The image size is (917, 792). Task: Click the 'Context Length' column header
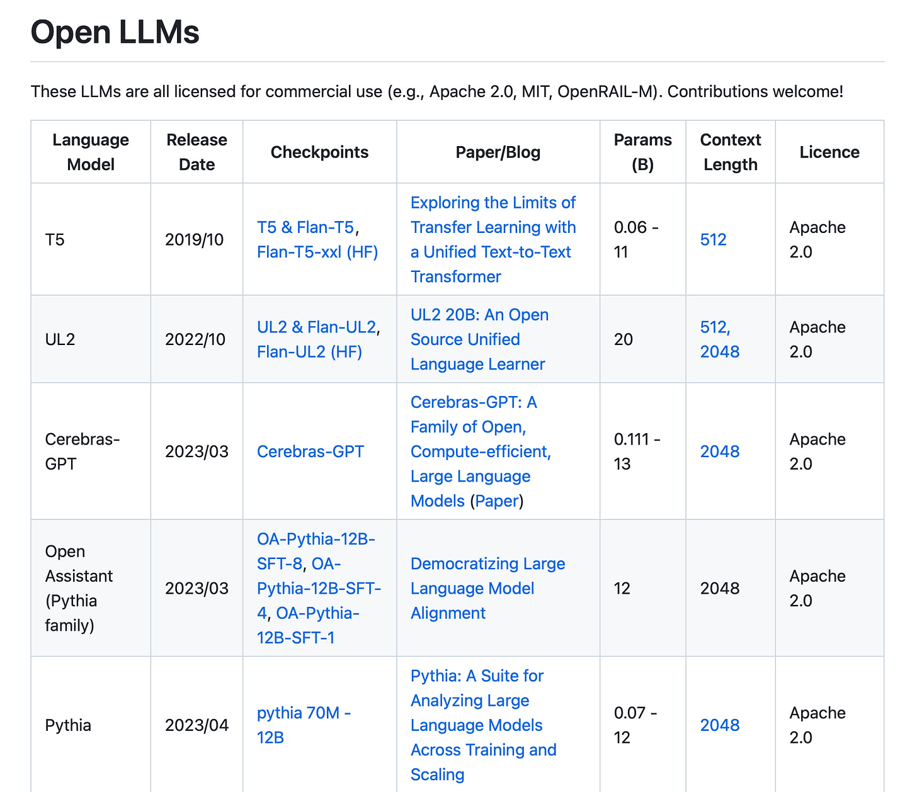[731, 152]
